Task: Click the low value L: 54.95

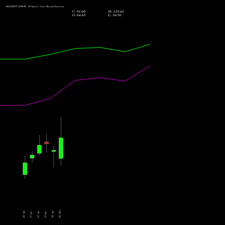Action: 115,15
